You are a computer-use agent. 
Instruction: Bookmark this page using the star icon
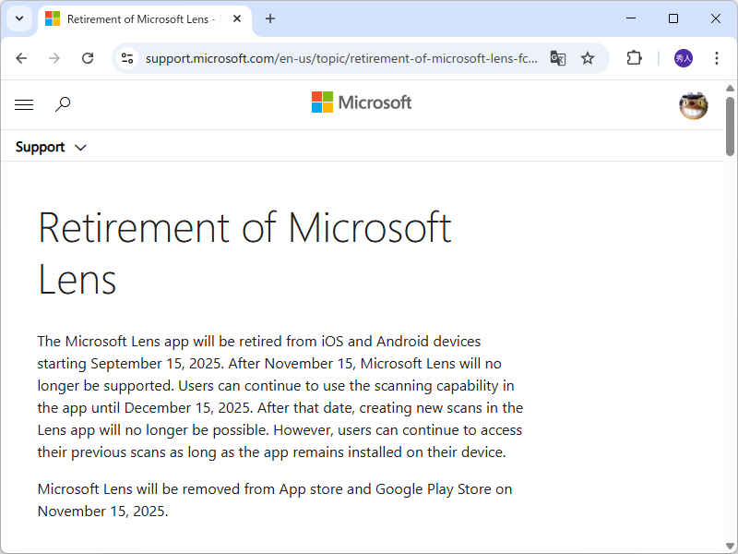pyautogui.click(x=588, y=57)
